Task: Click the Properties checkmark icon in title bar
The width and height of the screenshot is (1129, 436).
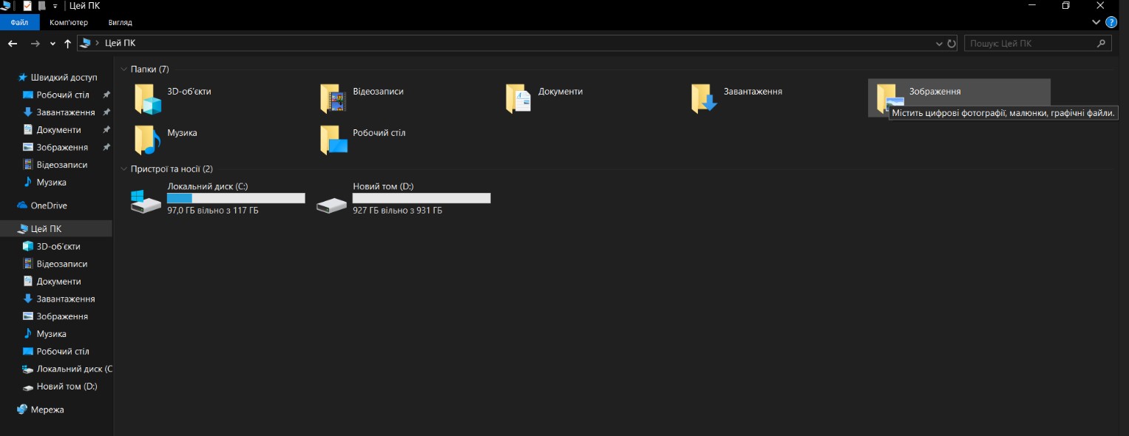Action: coord(27,5)
